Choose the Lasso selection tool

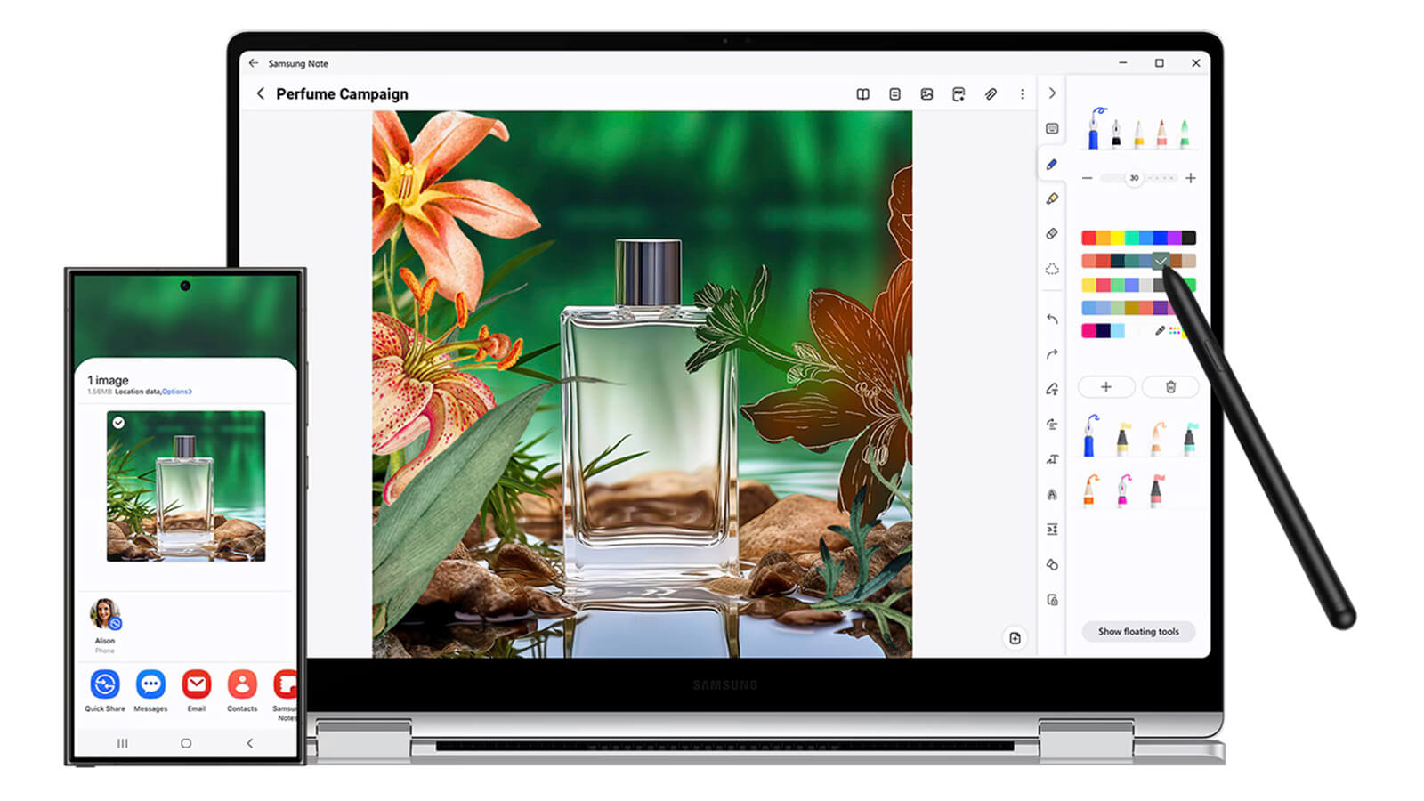point(1052,269)
